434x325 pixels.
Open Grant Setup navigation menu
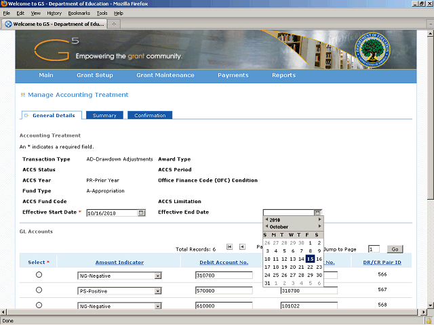click(95, 75)
